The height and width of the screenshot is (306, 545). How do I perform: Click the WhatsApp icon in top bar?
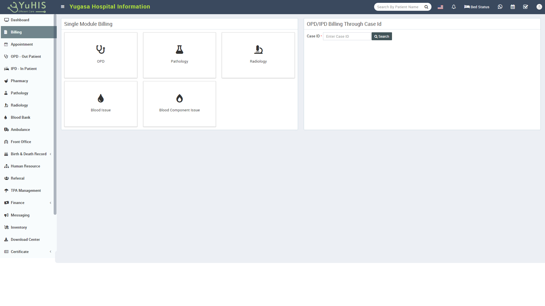click(500, 7)
